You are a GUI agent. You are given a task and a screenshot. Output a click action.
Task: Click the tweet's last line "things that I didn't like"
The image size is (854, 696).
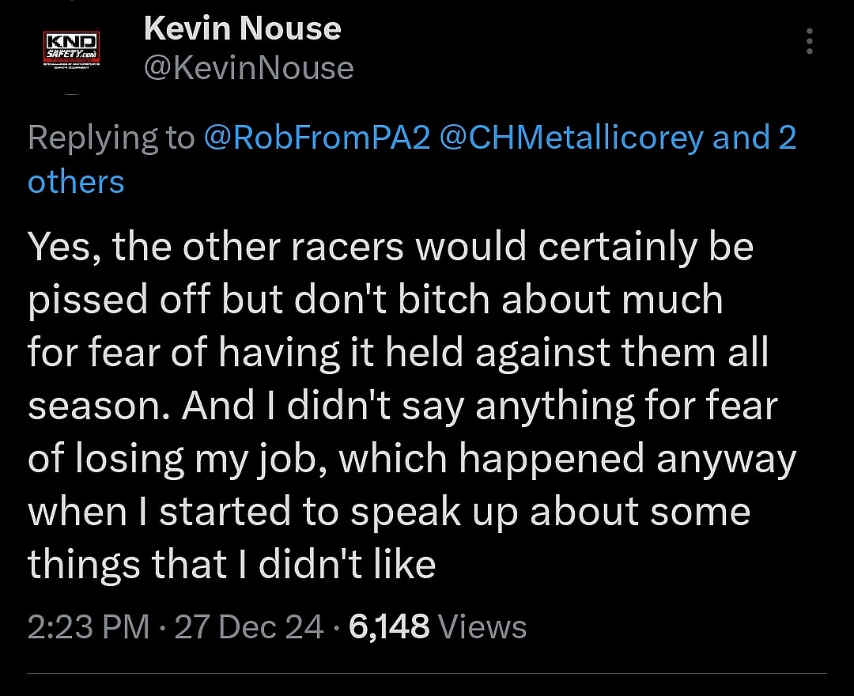point(232,565)
